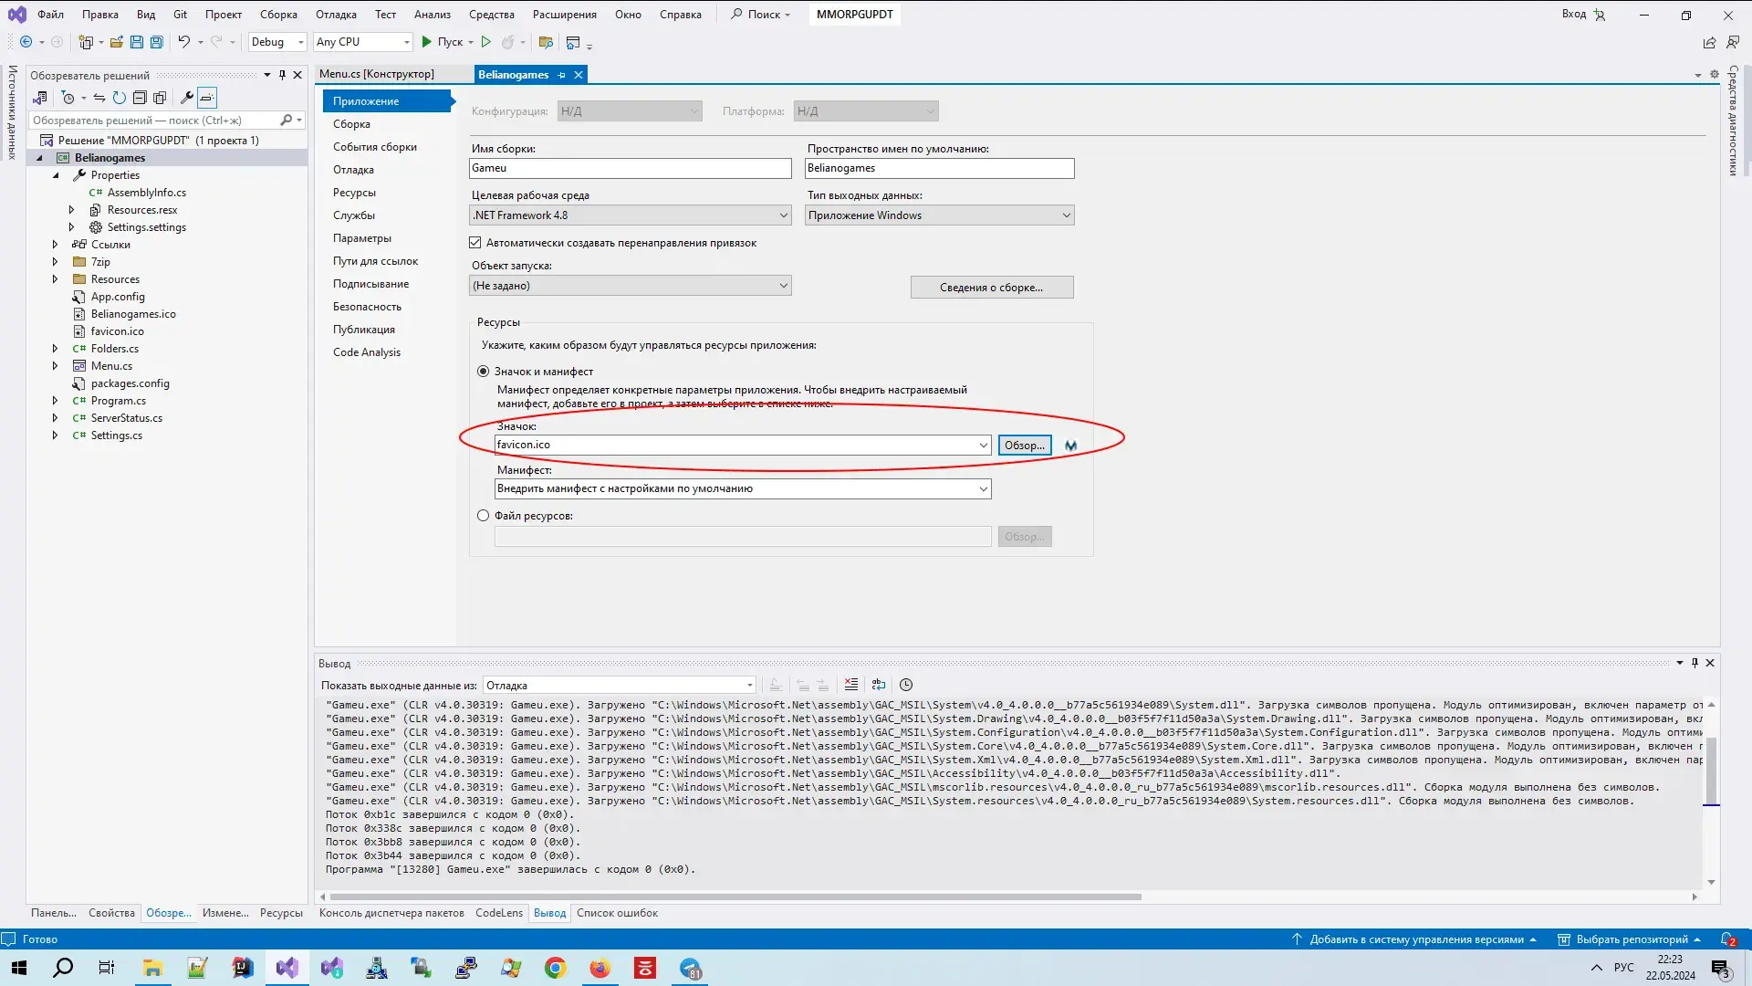Click the Live Share icon top right
Screen dimensions: 1752x986
coord(1709,42)
